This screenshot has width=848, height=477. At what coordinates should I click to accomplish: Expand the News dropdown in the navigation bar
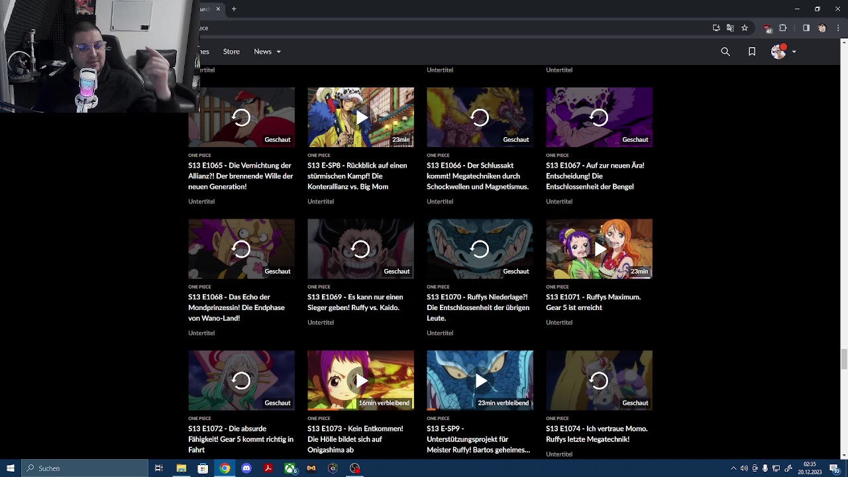pyautogui.click(x=267, y=52)
